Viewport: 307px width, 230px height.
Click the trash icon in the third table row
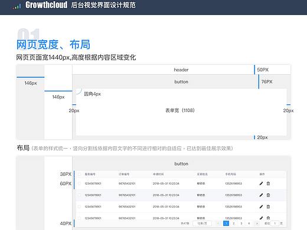[268, 206]
